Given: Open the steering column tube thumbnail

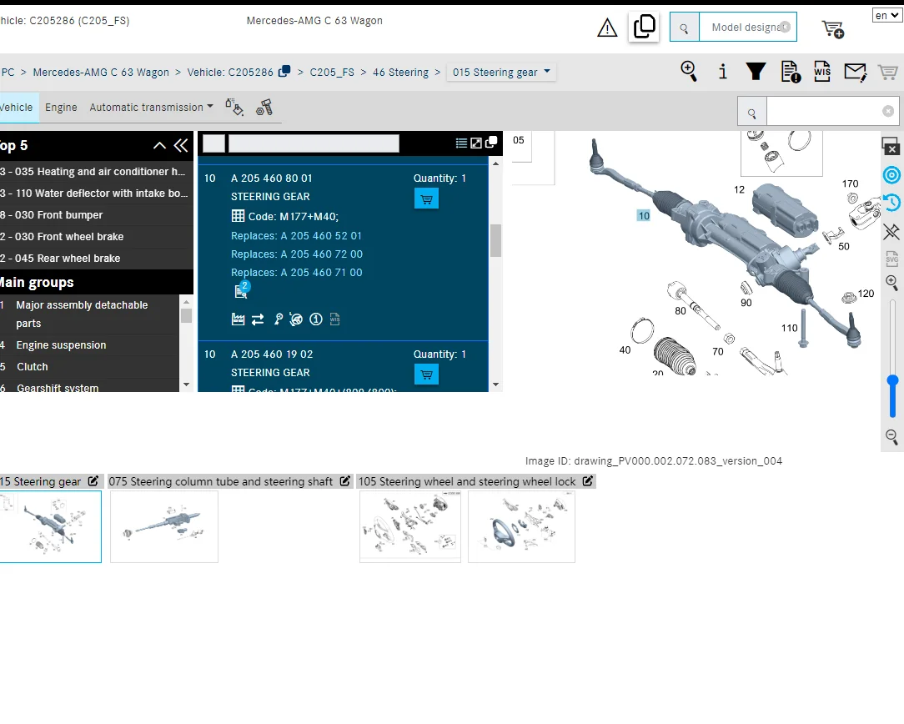Looking at the screenshot, I should coord(164,526).
